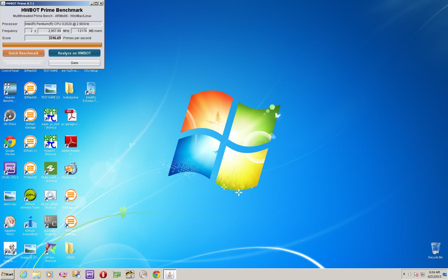
Task: Open Opera browser from taskbar
Action: [103, 274]
